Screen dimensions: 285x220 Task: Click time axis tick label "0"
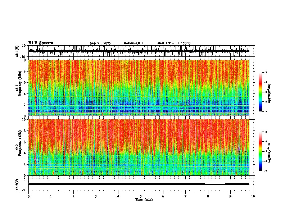pos(28,196)
